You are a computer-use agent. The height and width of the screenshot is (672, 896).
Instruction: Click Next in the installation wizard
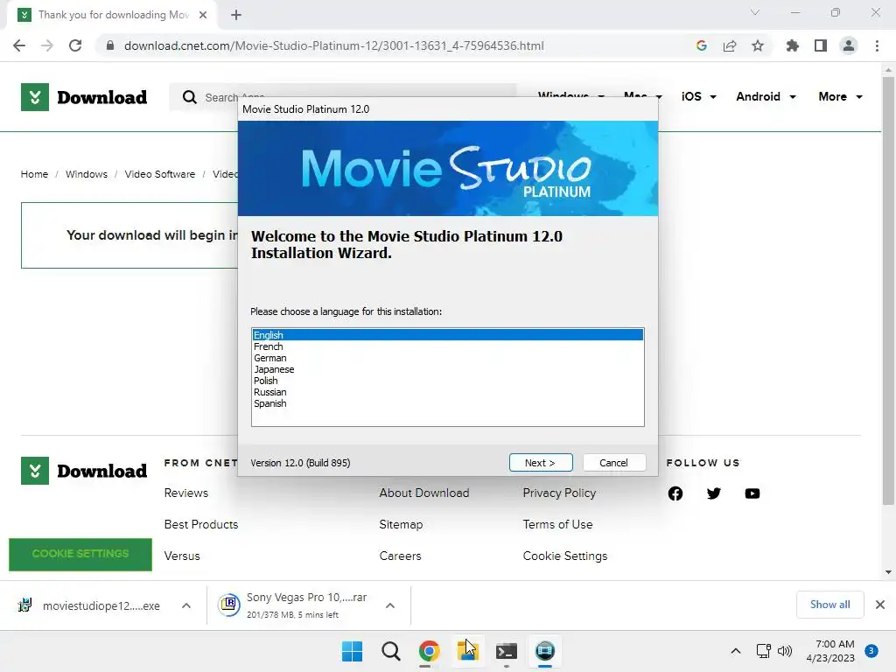541,463
